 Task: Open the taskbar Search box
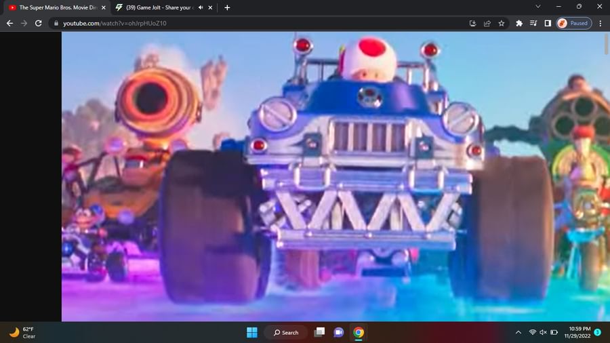[x=286, y=333]
